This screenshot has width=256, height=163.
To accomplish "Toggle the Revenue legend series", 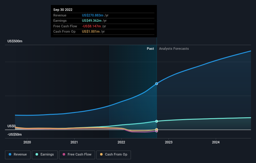I will point(18,155).
